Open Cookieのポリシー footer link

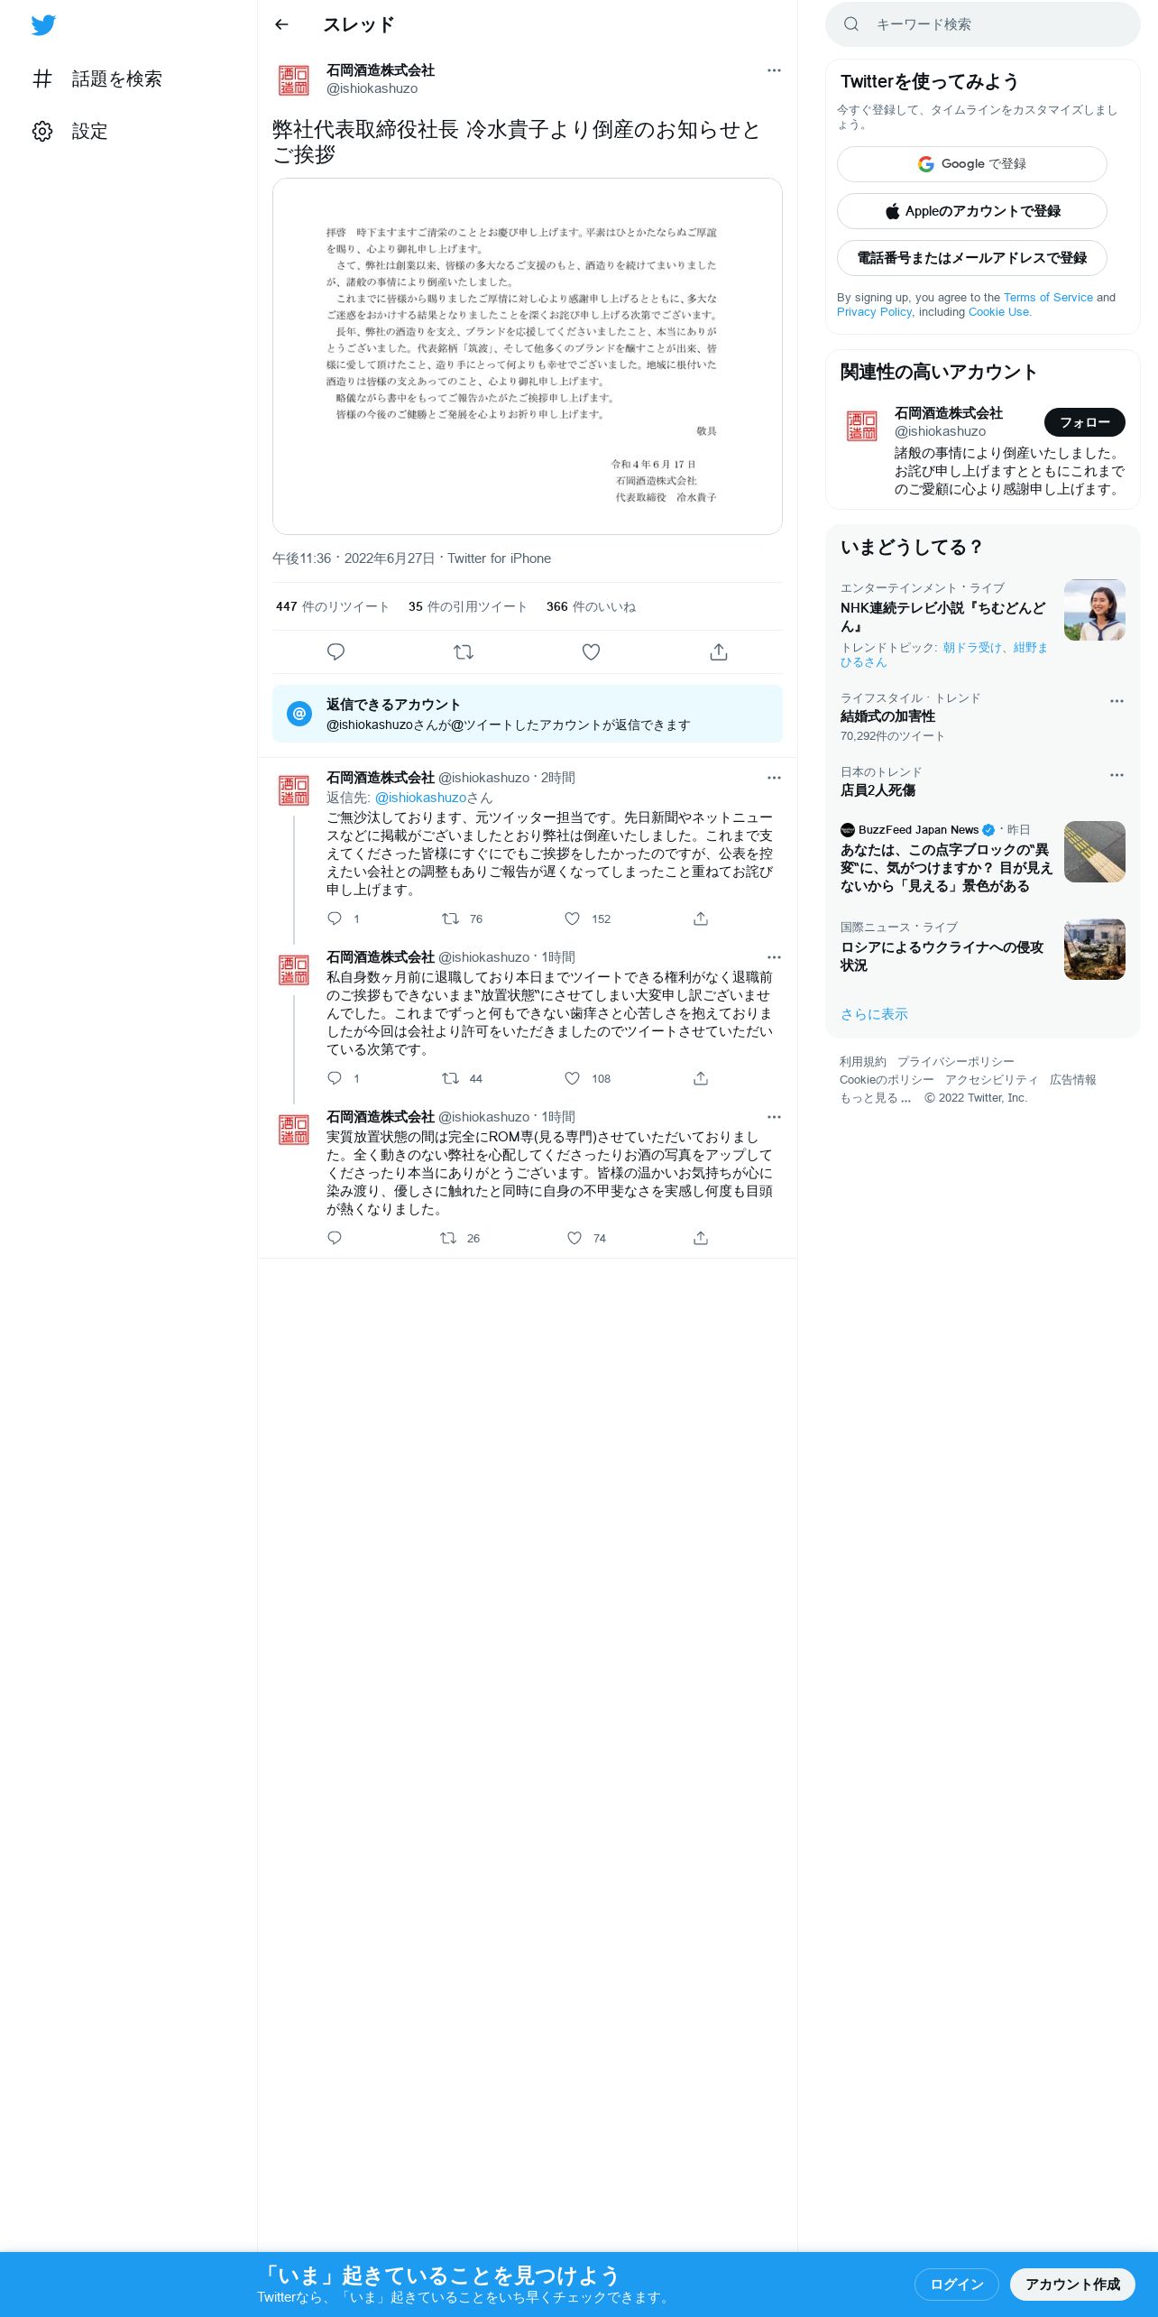887,1080
